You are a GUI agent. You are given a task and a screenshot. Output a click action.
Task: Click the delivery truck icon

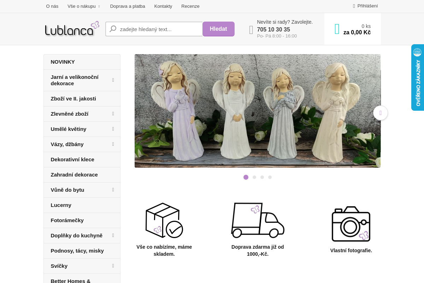pos(258,220)
